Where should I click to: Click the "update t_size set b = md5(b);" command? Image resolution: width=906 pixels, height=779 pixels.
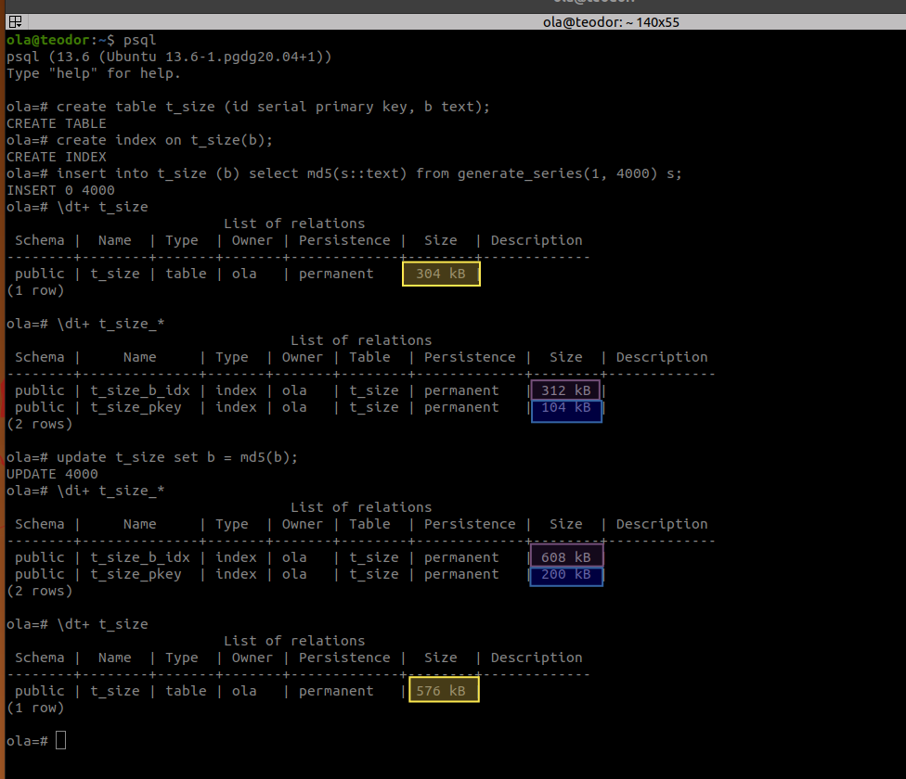coord(176,457)
